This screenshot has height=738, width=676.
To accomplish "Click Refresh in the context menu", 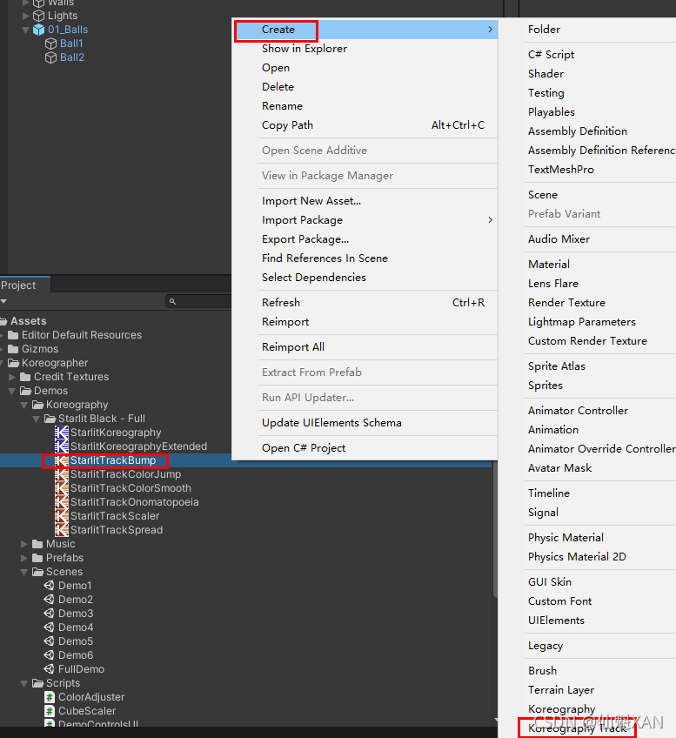I will tap(365, 303).
